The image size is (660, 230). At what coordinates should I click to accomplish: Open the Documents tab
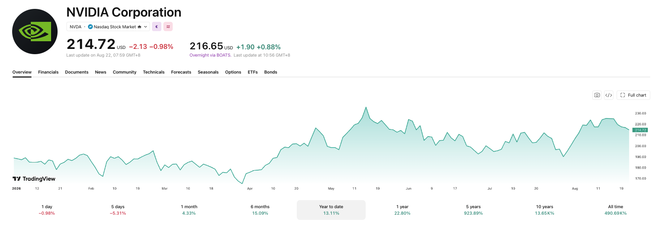coord(77,72)
